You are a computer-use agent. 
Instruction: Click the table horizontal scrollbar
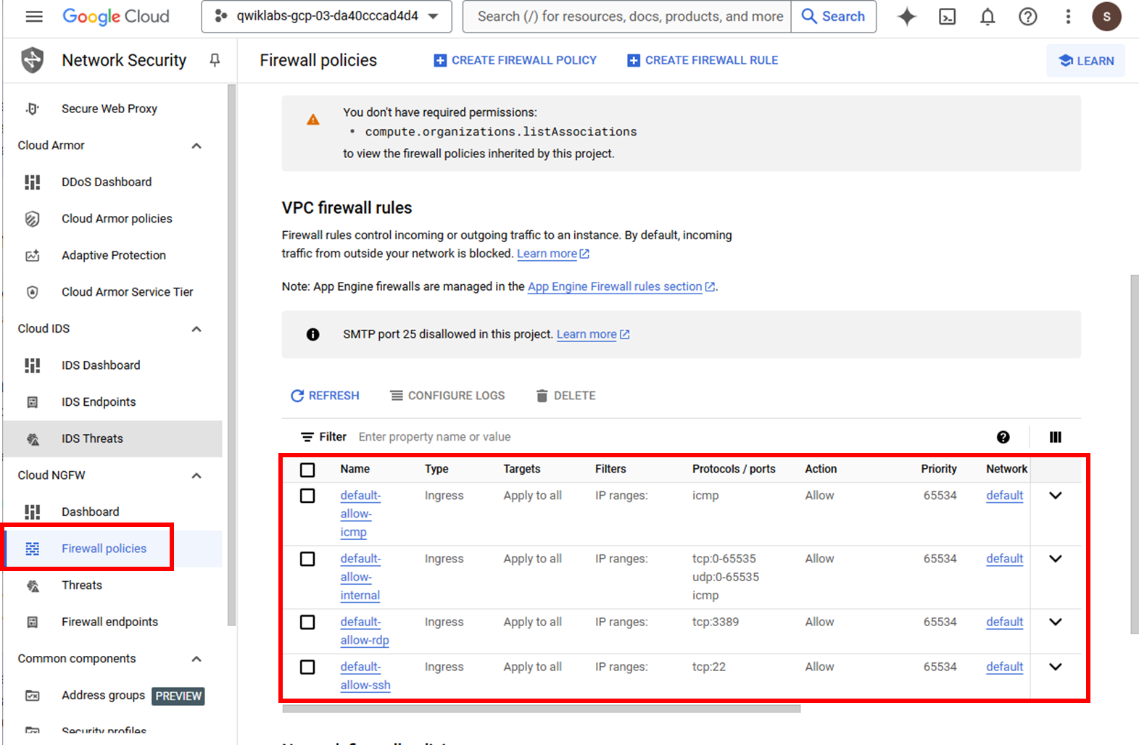click(541, 709)
